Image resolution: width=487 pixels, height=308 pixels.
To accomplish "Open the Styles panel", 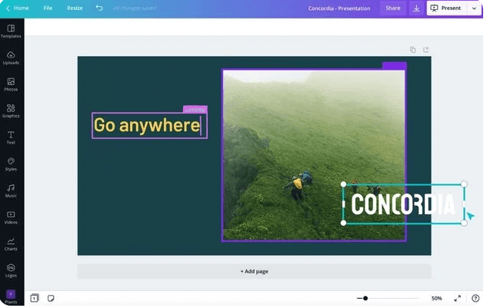I will tap(11, 164).
